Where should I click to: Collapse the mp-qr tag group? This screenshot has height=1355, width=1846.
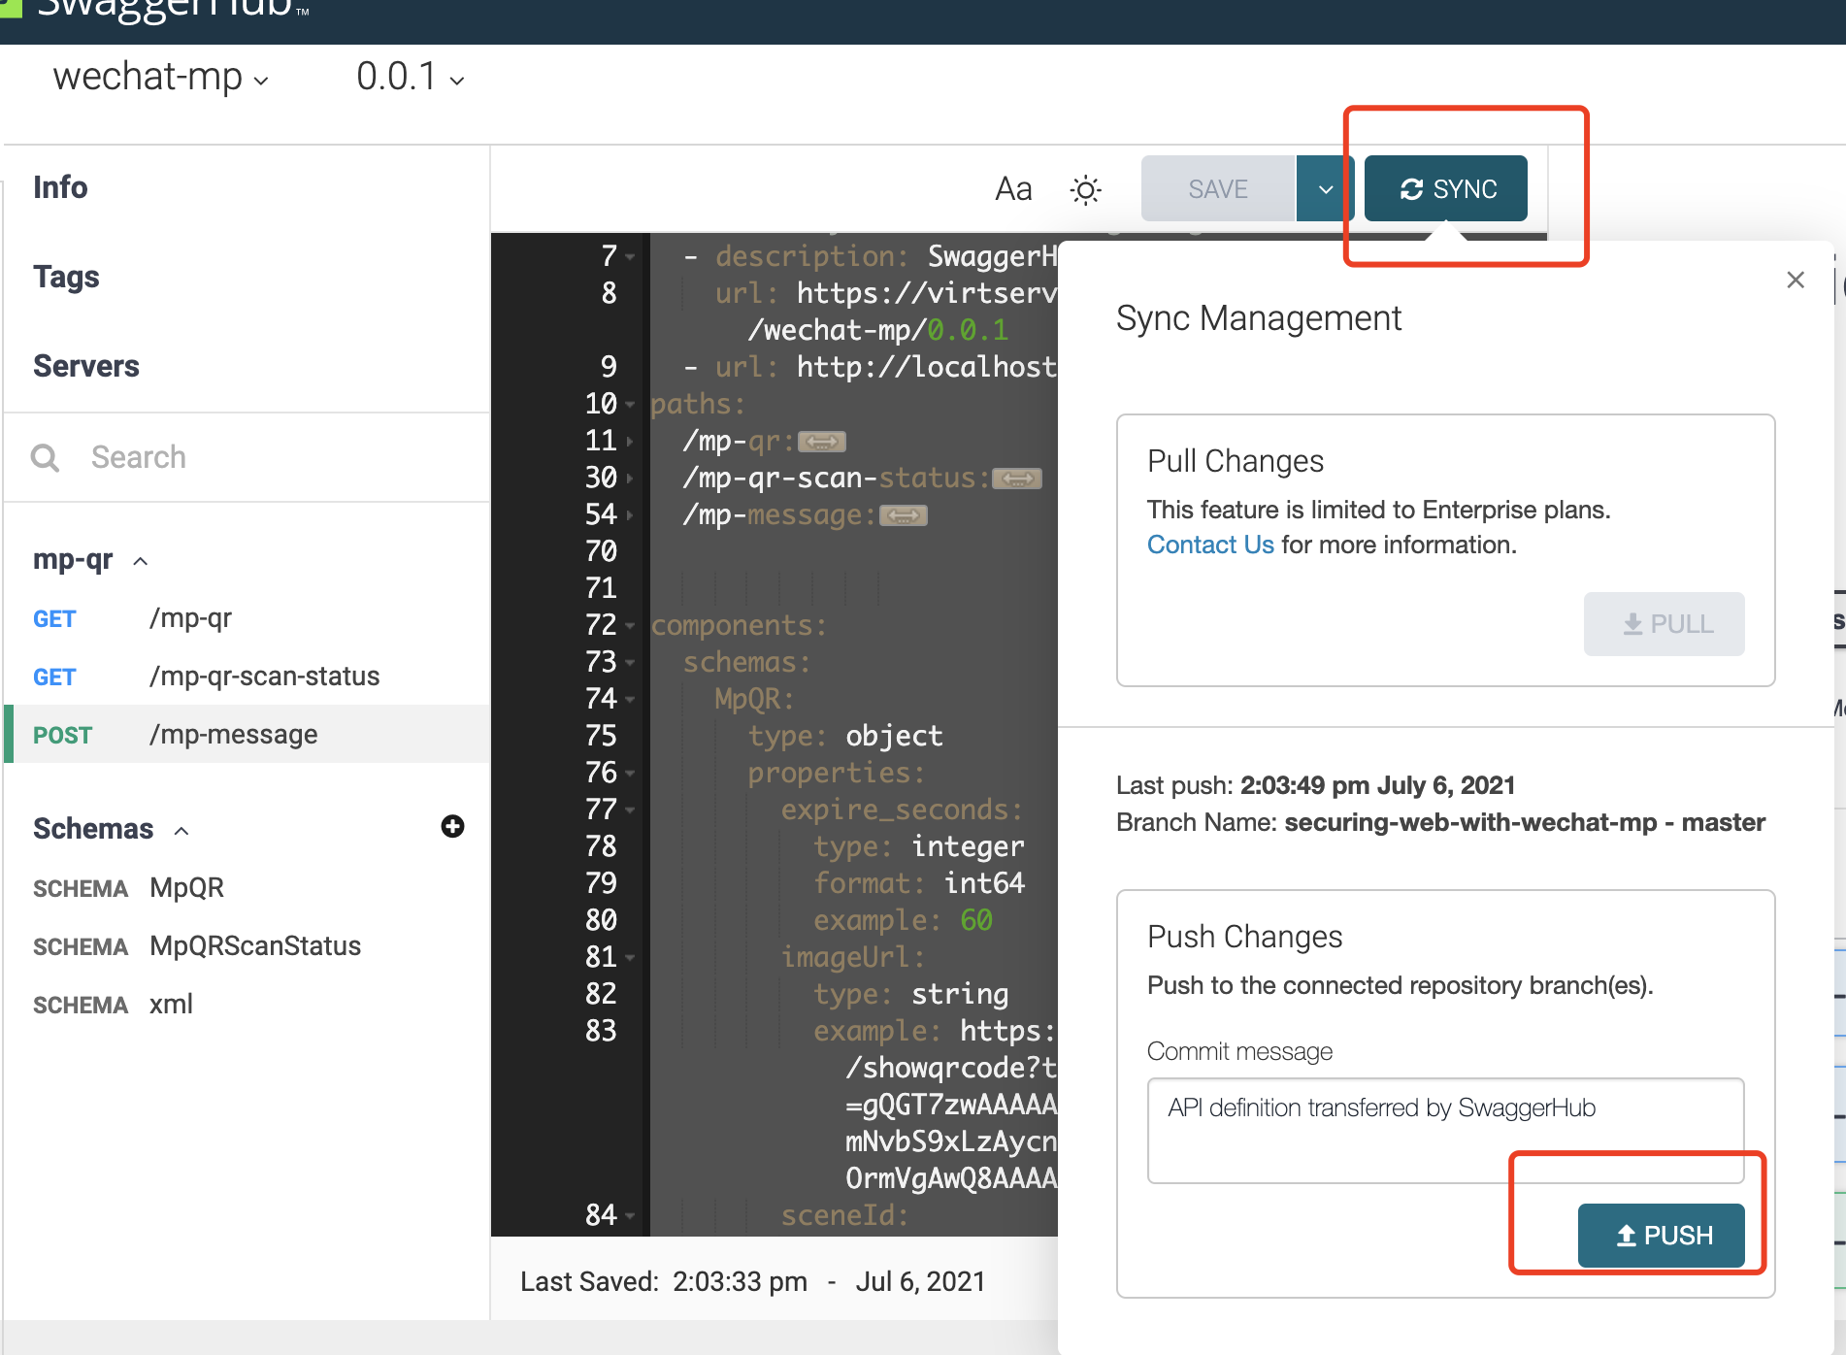141,561
